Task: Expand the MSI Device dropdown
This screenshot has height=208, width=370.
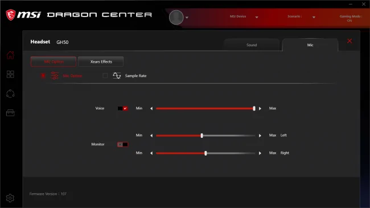Action: tap(257, 17)
